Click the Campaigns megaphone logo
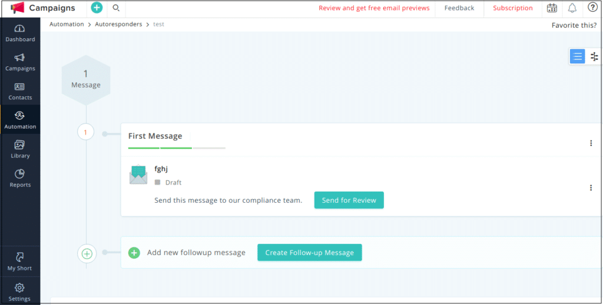The height and width of the screenshot is (305, 603). (17, 8)
